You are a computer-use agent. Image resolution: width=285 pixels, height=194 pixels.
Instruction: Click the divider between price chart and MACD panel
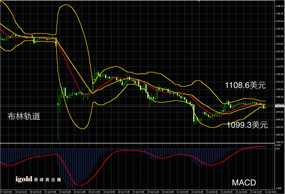tap(137, 143)
